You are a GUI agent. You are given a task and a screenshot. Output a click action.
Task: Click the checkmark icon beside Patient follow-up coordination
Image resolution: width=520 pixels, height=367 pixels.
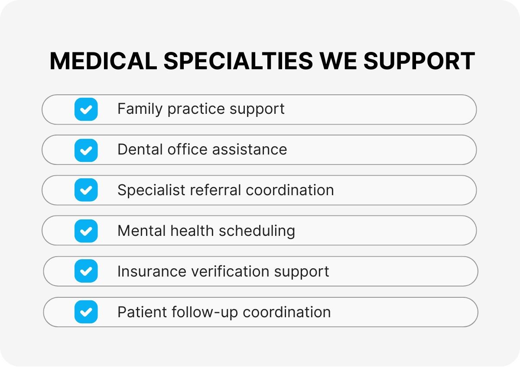tap(86, 312)
